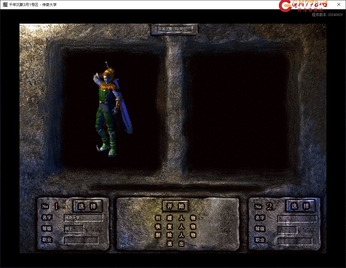Click the server name plate 千年沉默3月1号区
Screen dimensions: 346x268
tap(174, 29)
